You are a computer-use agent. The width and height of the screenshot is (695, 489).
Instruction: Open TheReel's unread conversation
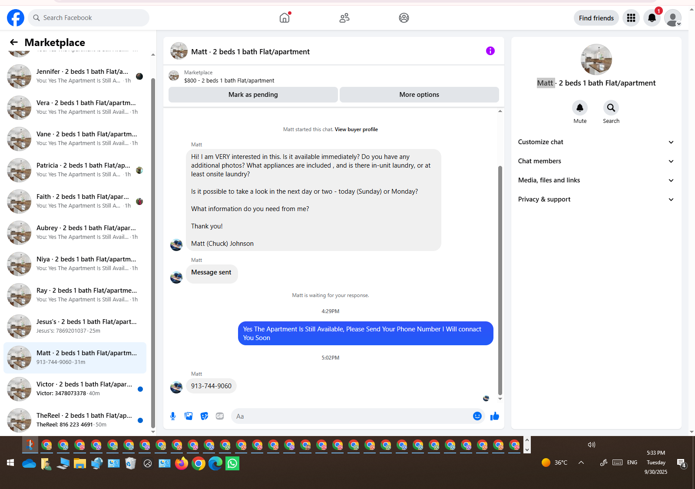click(75, 420)
